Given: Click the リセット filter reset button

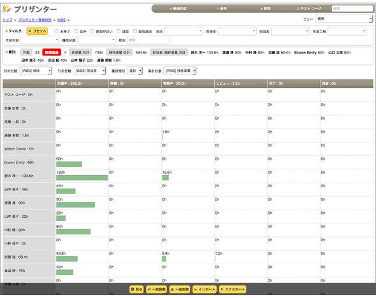Looking at the screenshot, I should 37,31.
